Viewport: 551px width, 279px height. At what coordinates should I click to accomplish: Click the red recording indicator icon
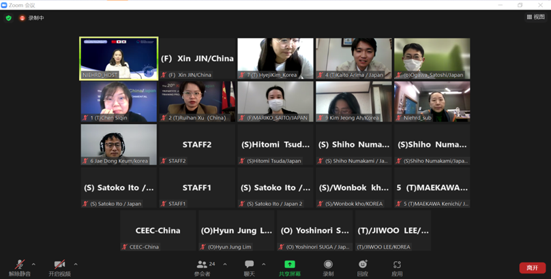[x=22, y=18]
